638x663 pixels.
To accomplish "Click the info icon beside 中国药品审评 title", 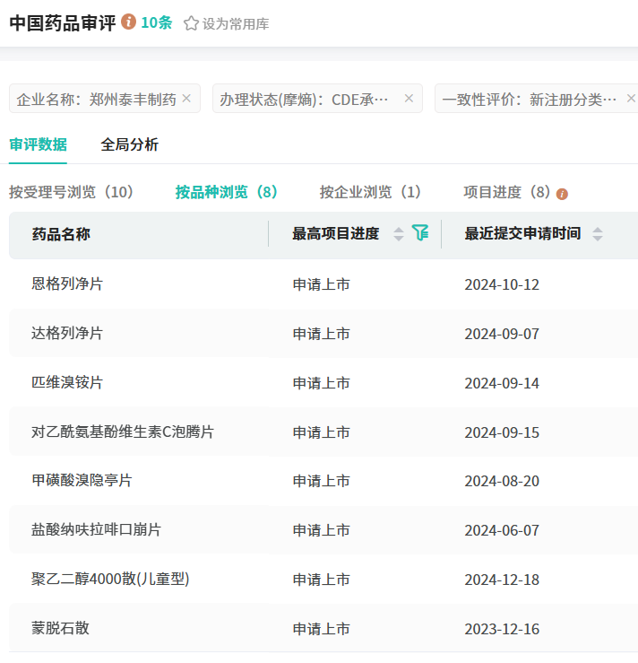I will [x=129, y=22].
